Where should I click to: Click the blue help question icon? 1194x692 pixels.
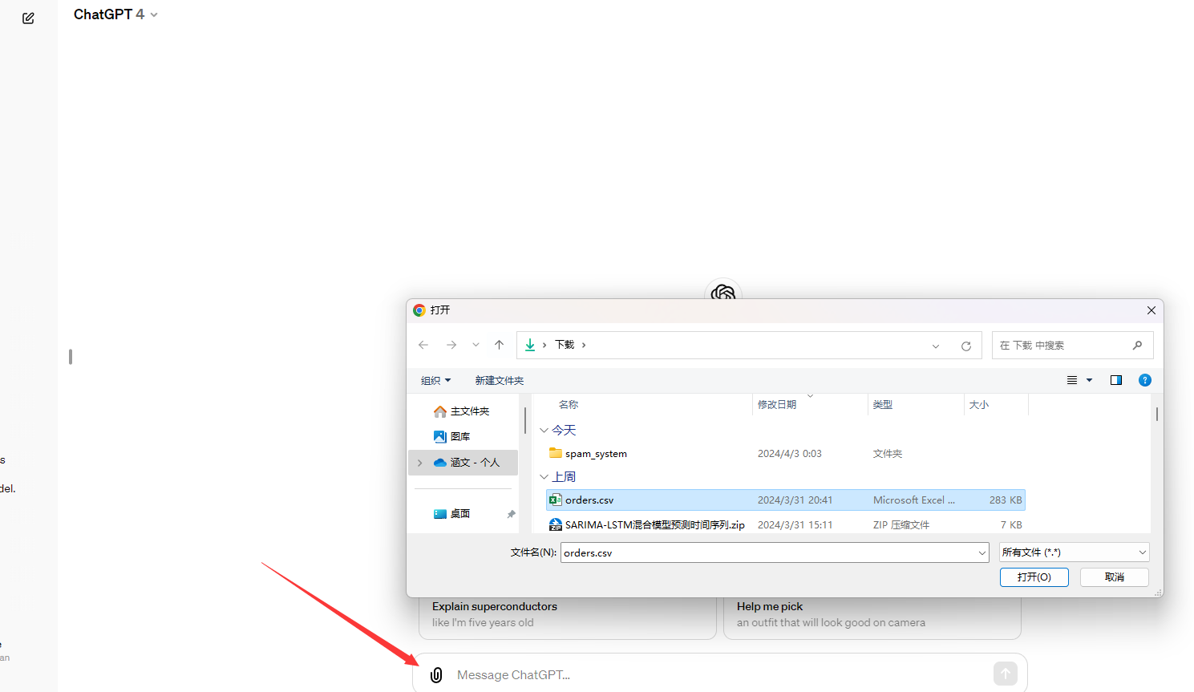(1145, 380)
